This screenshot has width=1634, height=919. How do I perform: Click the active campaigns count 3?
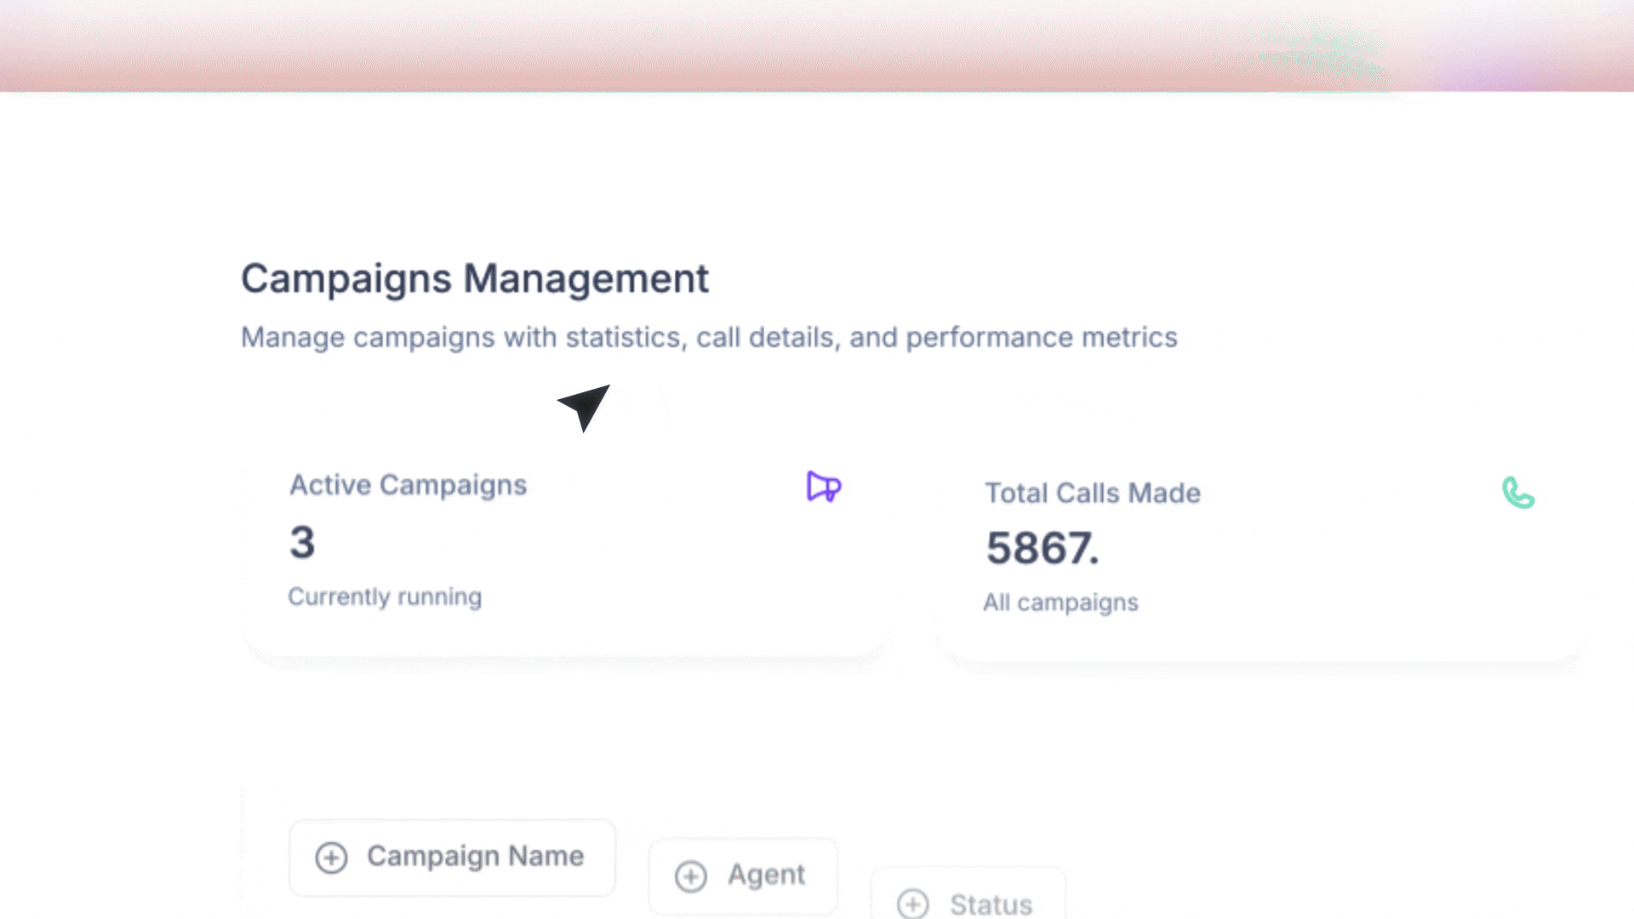click(302, 542)
